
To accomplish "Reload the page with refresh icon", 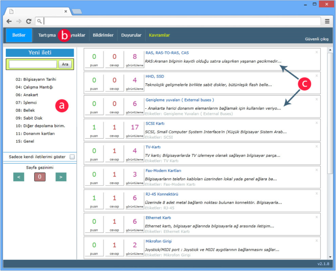I will click(29, 22).
